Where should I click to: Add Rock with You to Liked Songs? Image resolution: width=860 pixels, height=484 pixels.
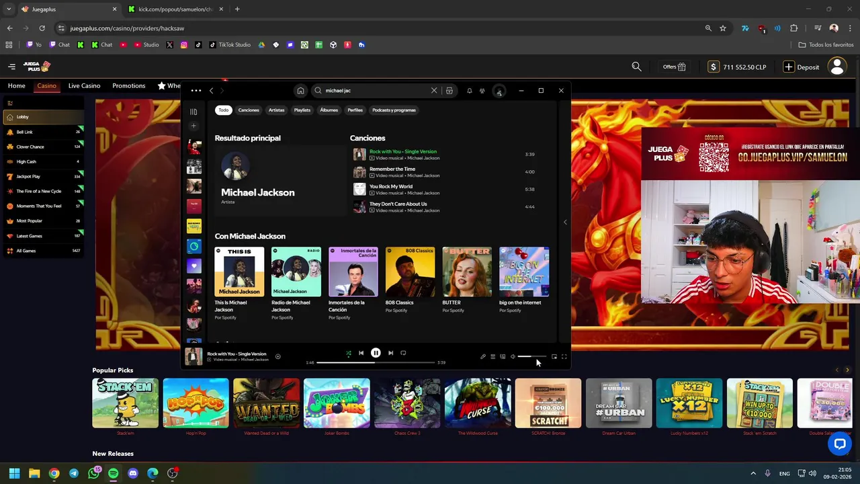[x=277, y=357]
